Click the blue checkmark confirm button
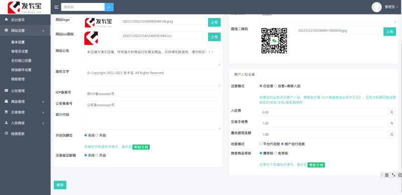The image size is (402, 195). (109, 7)
